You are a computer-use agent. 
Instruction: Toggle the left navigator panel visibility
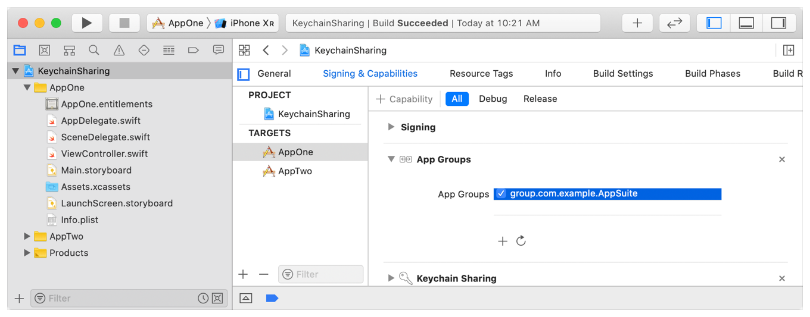tap(714, 23)
